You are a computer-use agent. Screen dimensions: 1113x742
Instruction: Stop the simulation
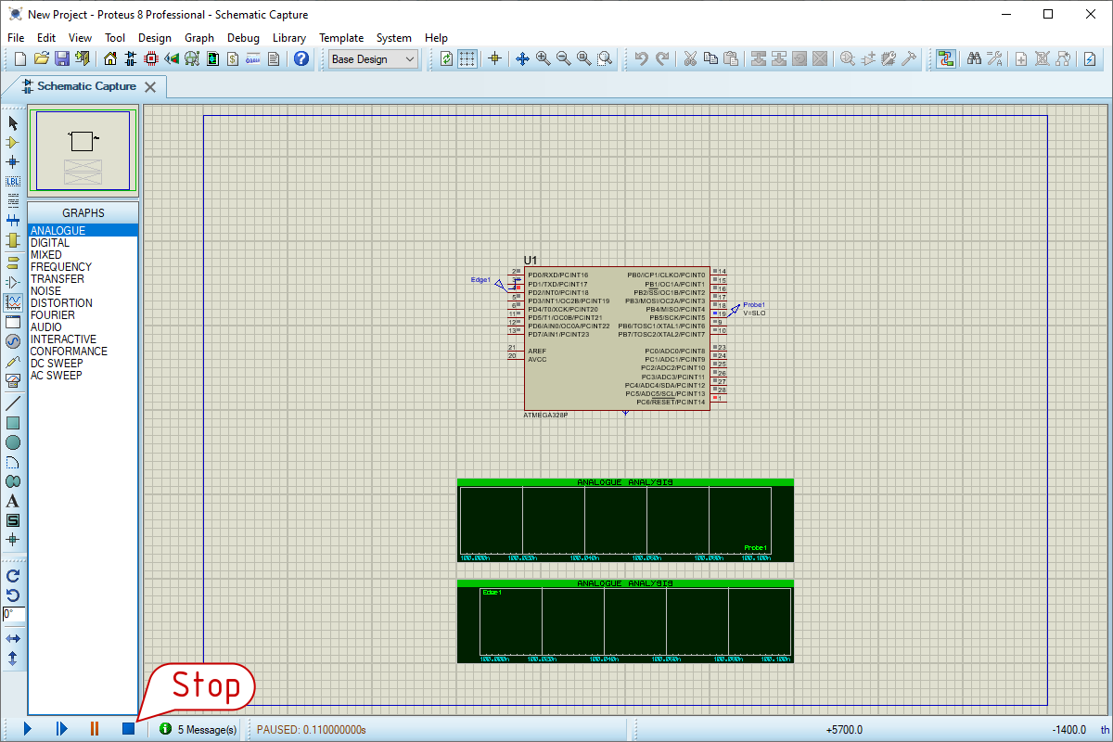[x=128, y=729]
